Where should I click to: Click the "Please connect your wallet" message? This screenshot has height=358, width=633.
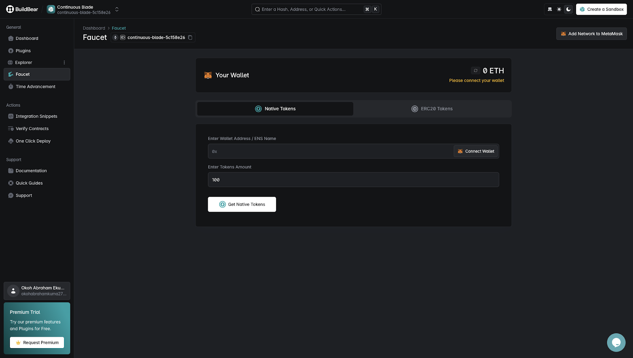pyautogui.click(x=476, y=80)
